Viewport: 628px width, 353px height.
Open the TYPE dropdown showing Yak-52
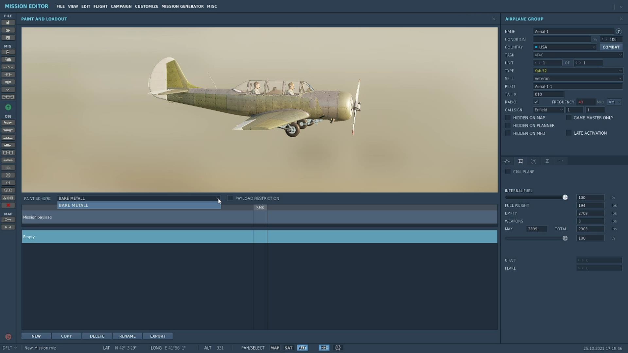(578, 71)
